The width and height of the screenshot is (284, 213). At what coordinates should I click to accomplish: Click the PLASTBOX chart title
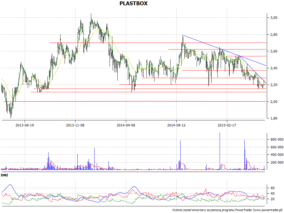pos(133,3)
